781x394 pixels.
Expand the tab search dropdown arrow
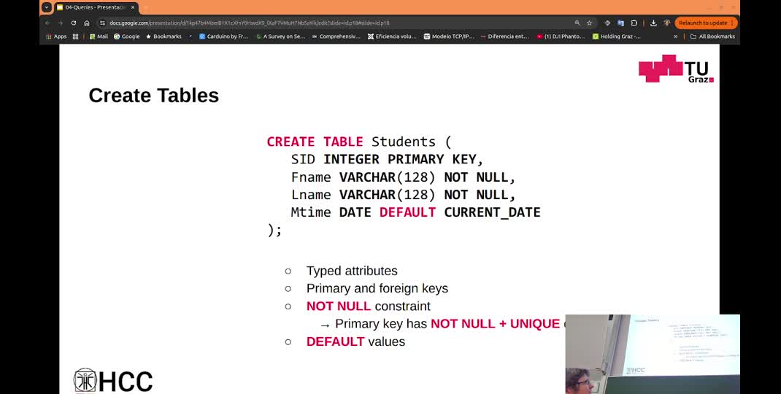click(x=47, y=7)
